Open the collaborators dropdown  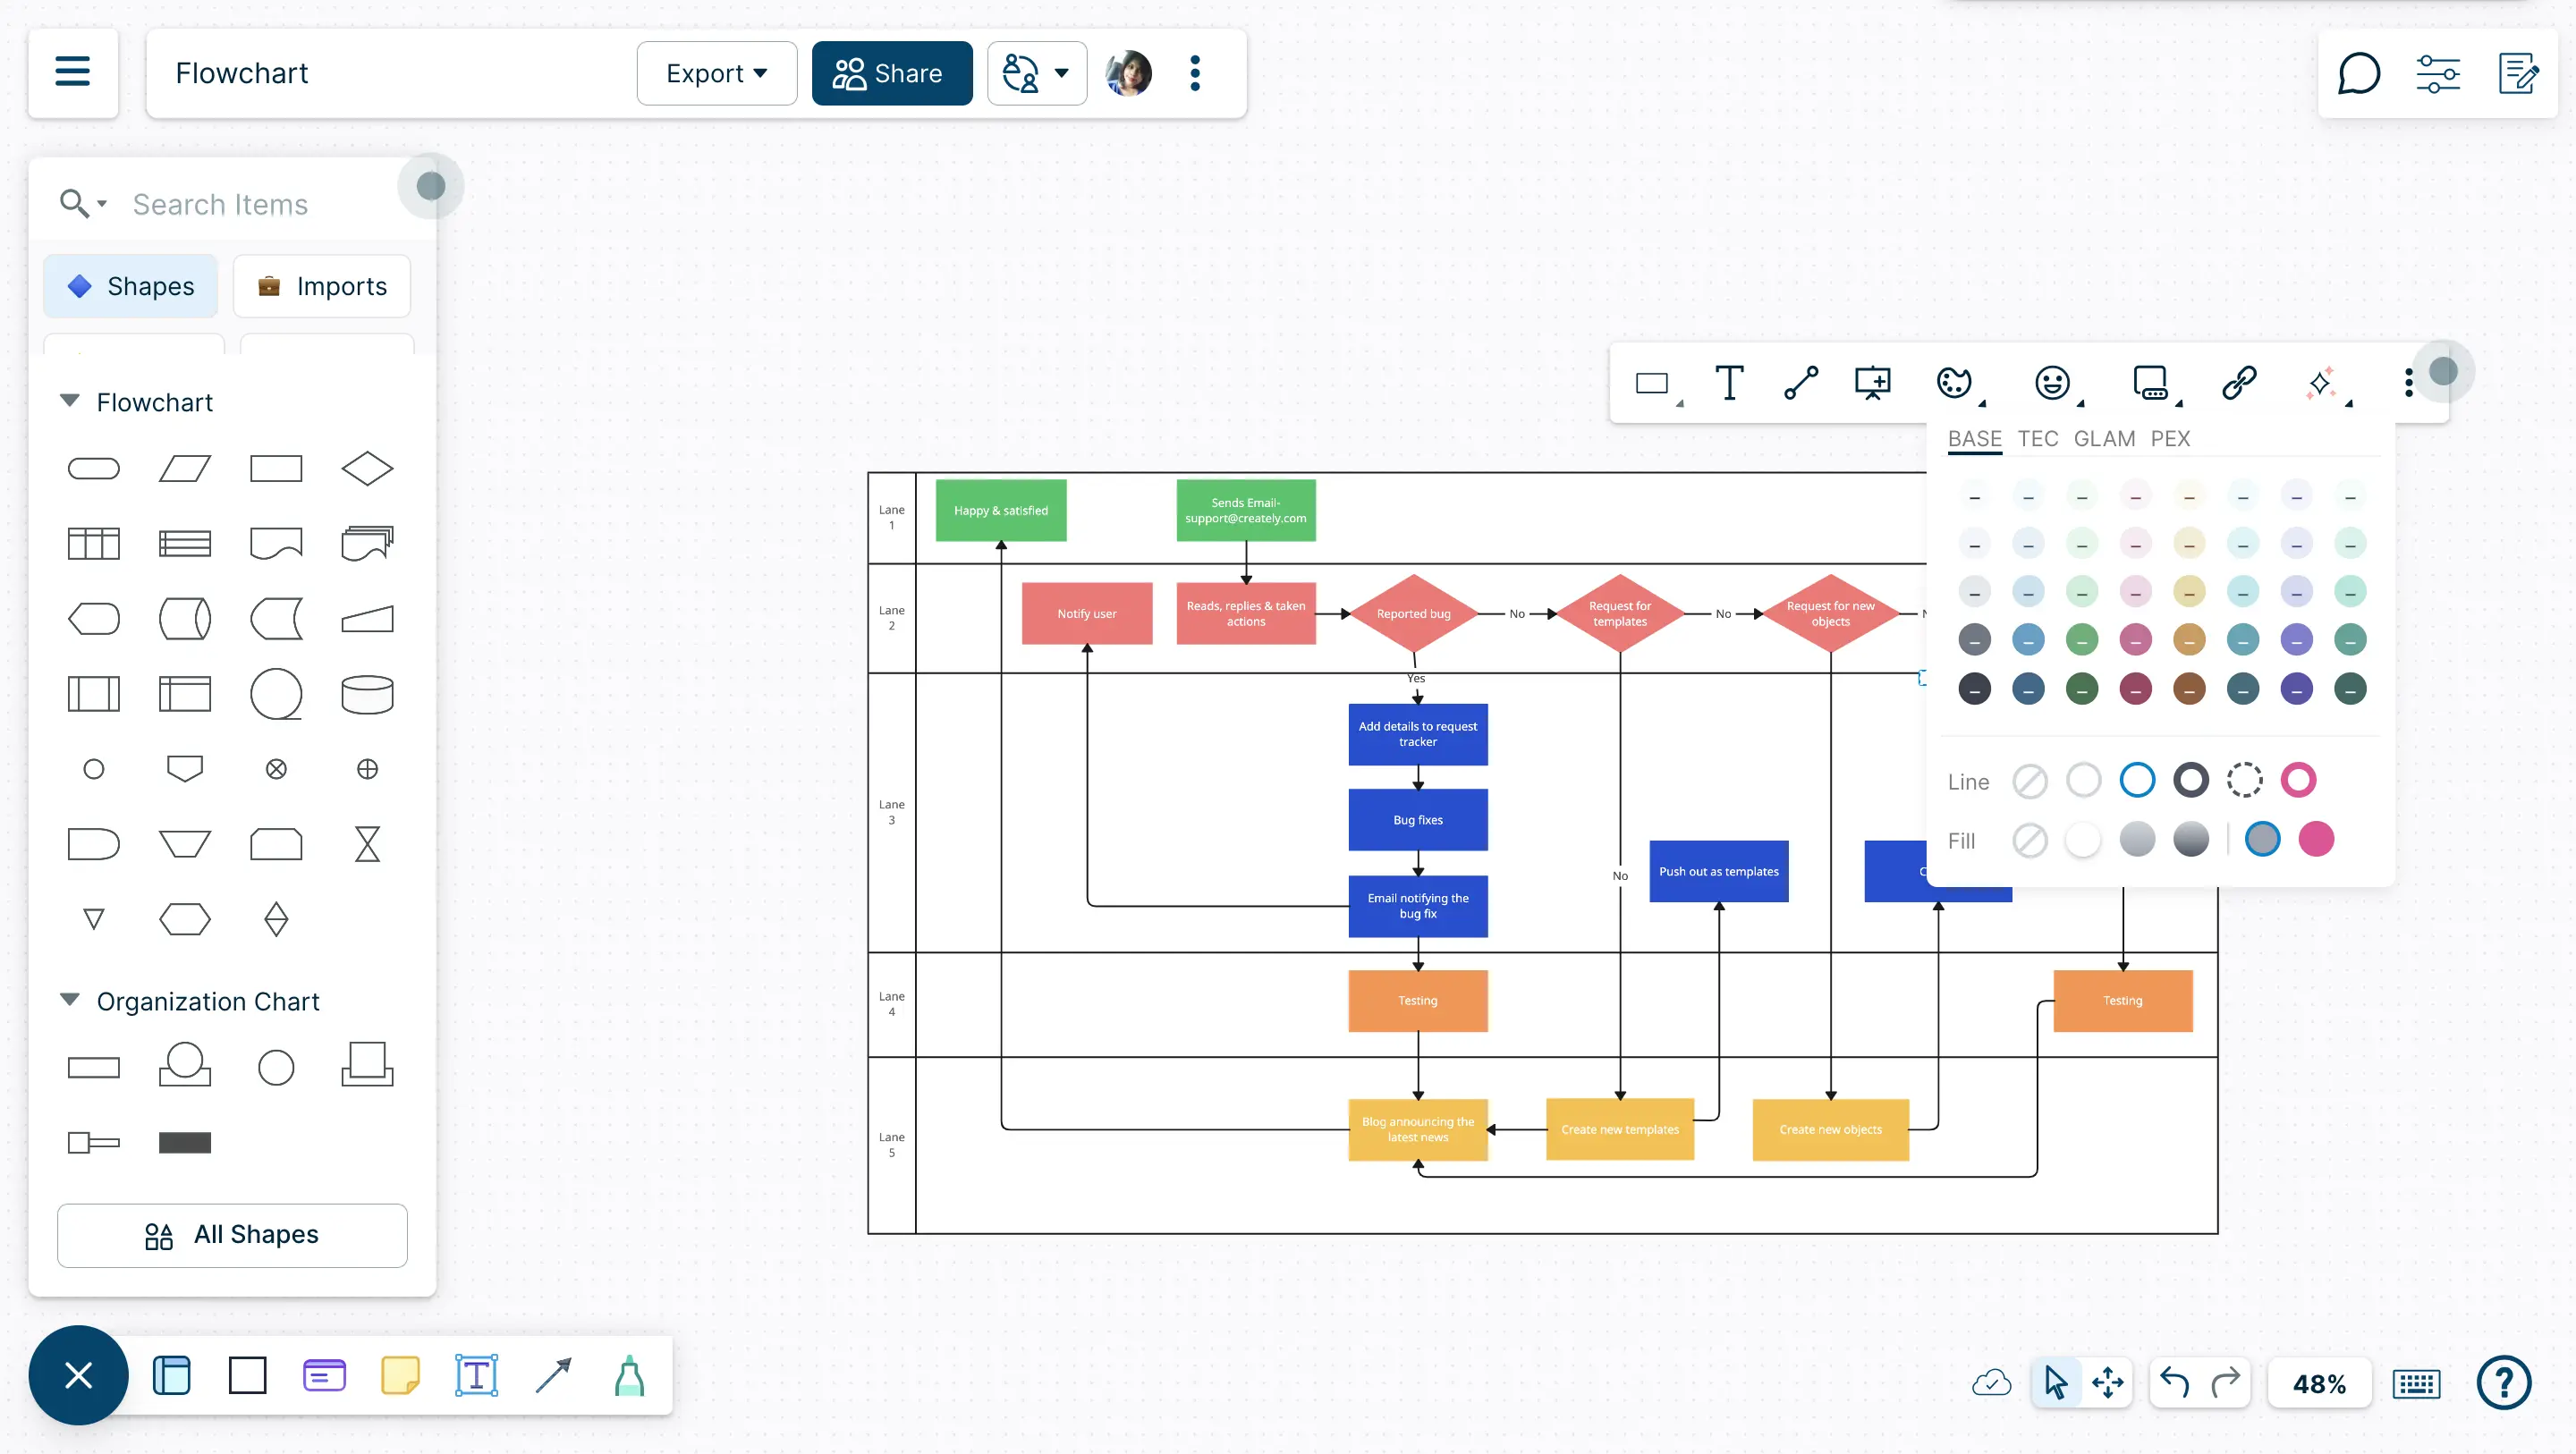1036,73
